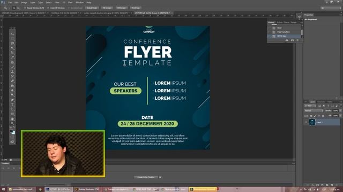Screen dimensions: 343x192
Task: Click the background color swatch
Action: 13,133
